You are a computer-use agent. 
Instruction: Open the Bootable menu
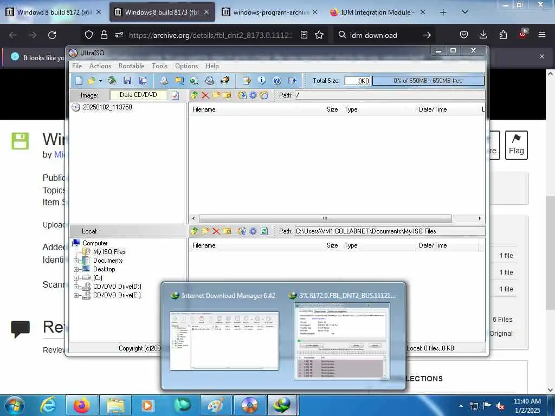pos(131,66)
